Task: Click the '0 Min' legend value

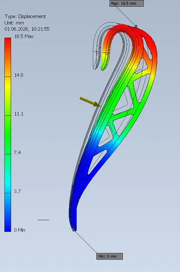Action: pos(20,230)
